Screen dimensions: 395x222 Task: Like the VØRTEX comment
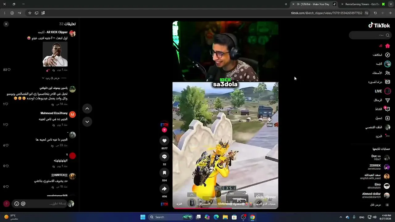tap(7, 187)
